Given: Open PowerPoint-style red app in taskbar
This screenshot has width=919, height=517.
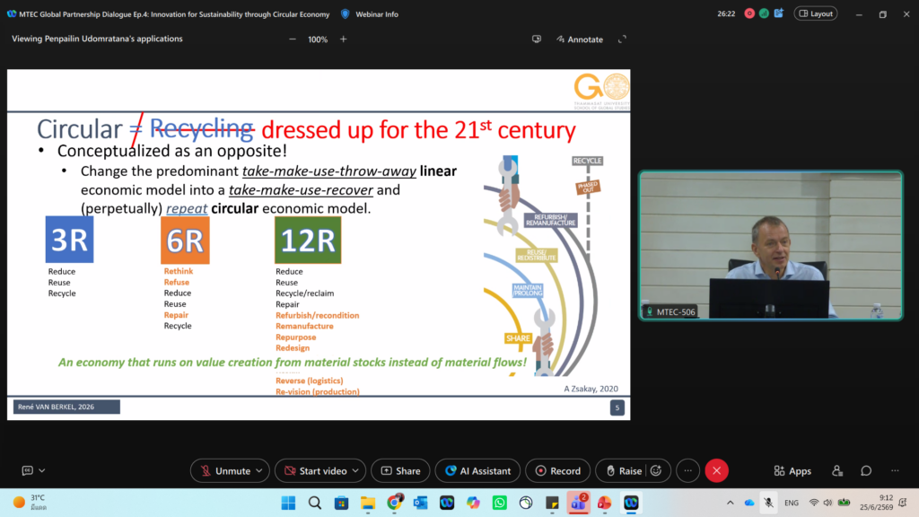Looking at the screenshot, I should point(604,503).
